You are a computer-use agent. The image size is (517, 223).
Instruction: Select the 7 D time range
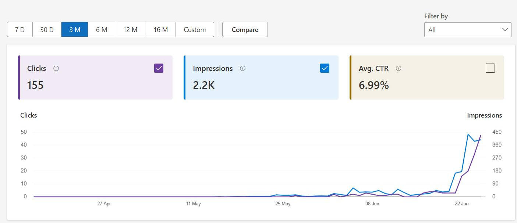tap(20, 30)
